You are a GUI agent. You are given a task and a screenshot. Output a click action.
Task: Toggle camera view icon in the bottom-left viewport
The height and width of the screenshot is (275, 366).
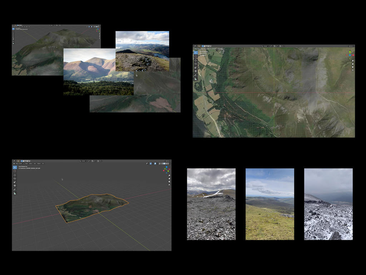(169, 182)
